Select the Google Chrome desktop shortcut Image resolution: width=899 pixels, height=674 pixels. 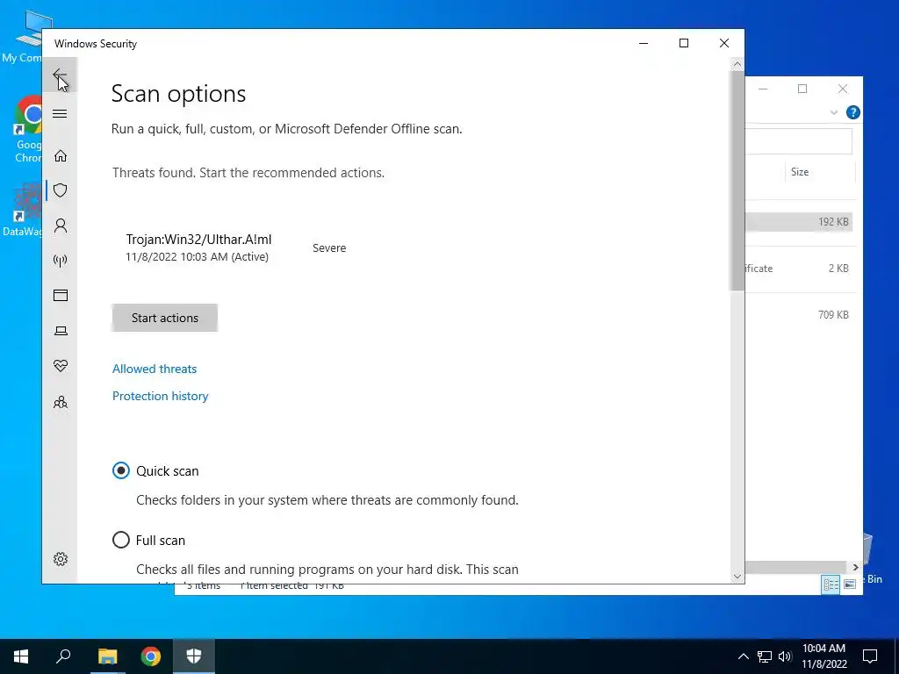pos(27,130)
